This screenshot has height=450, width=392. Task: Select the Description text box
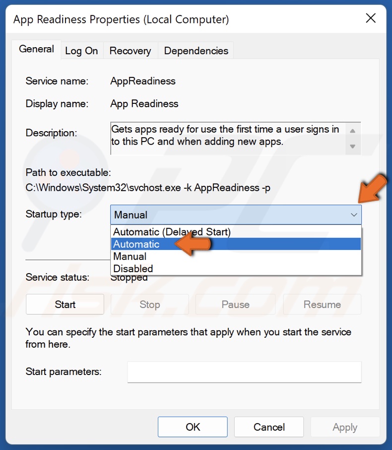pyautogui.click(x=233, y=138)
